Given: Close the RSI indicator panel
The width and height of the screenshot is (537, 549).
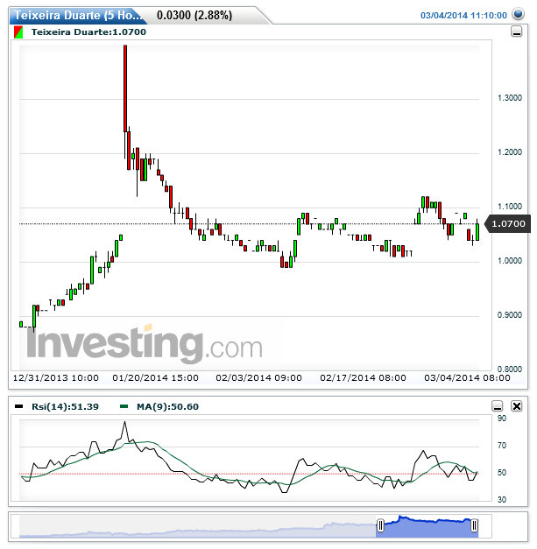Looking at the screenshot, I should 516,406.
